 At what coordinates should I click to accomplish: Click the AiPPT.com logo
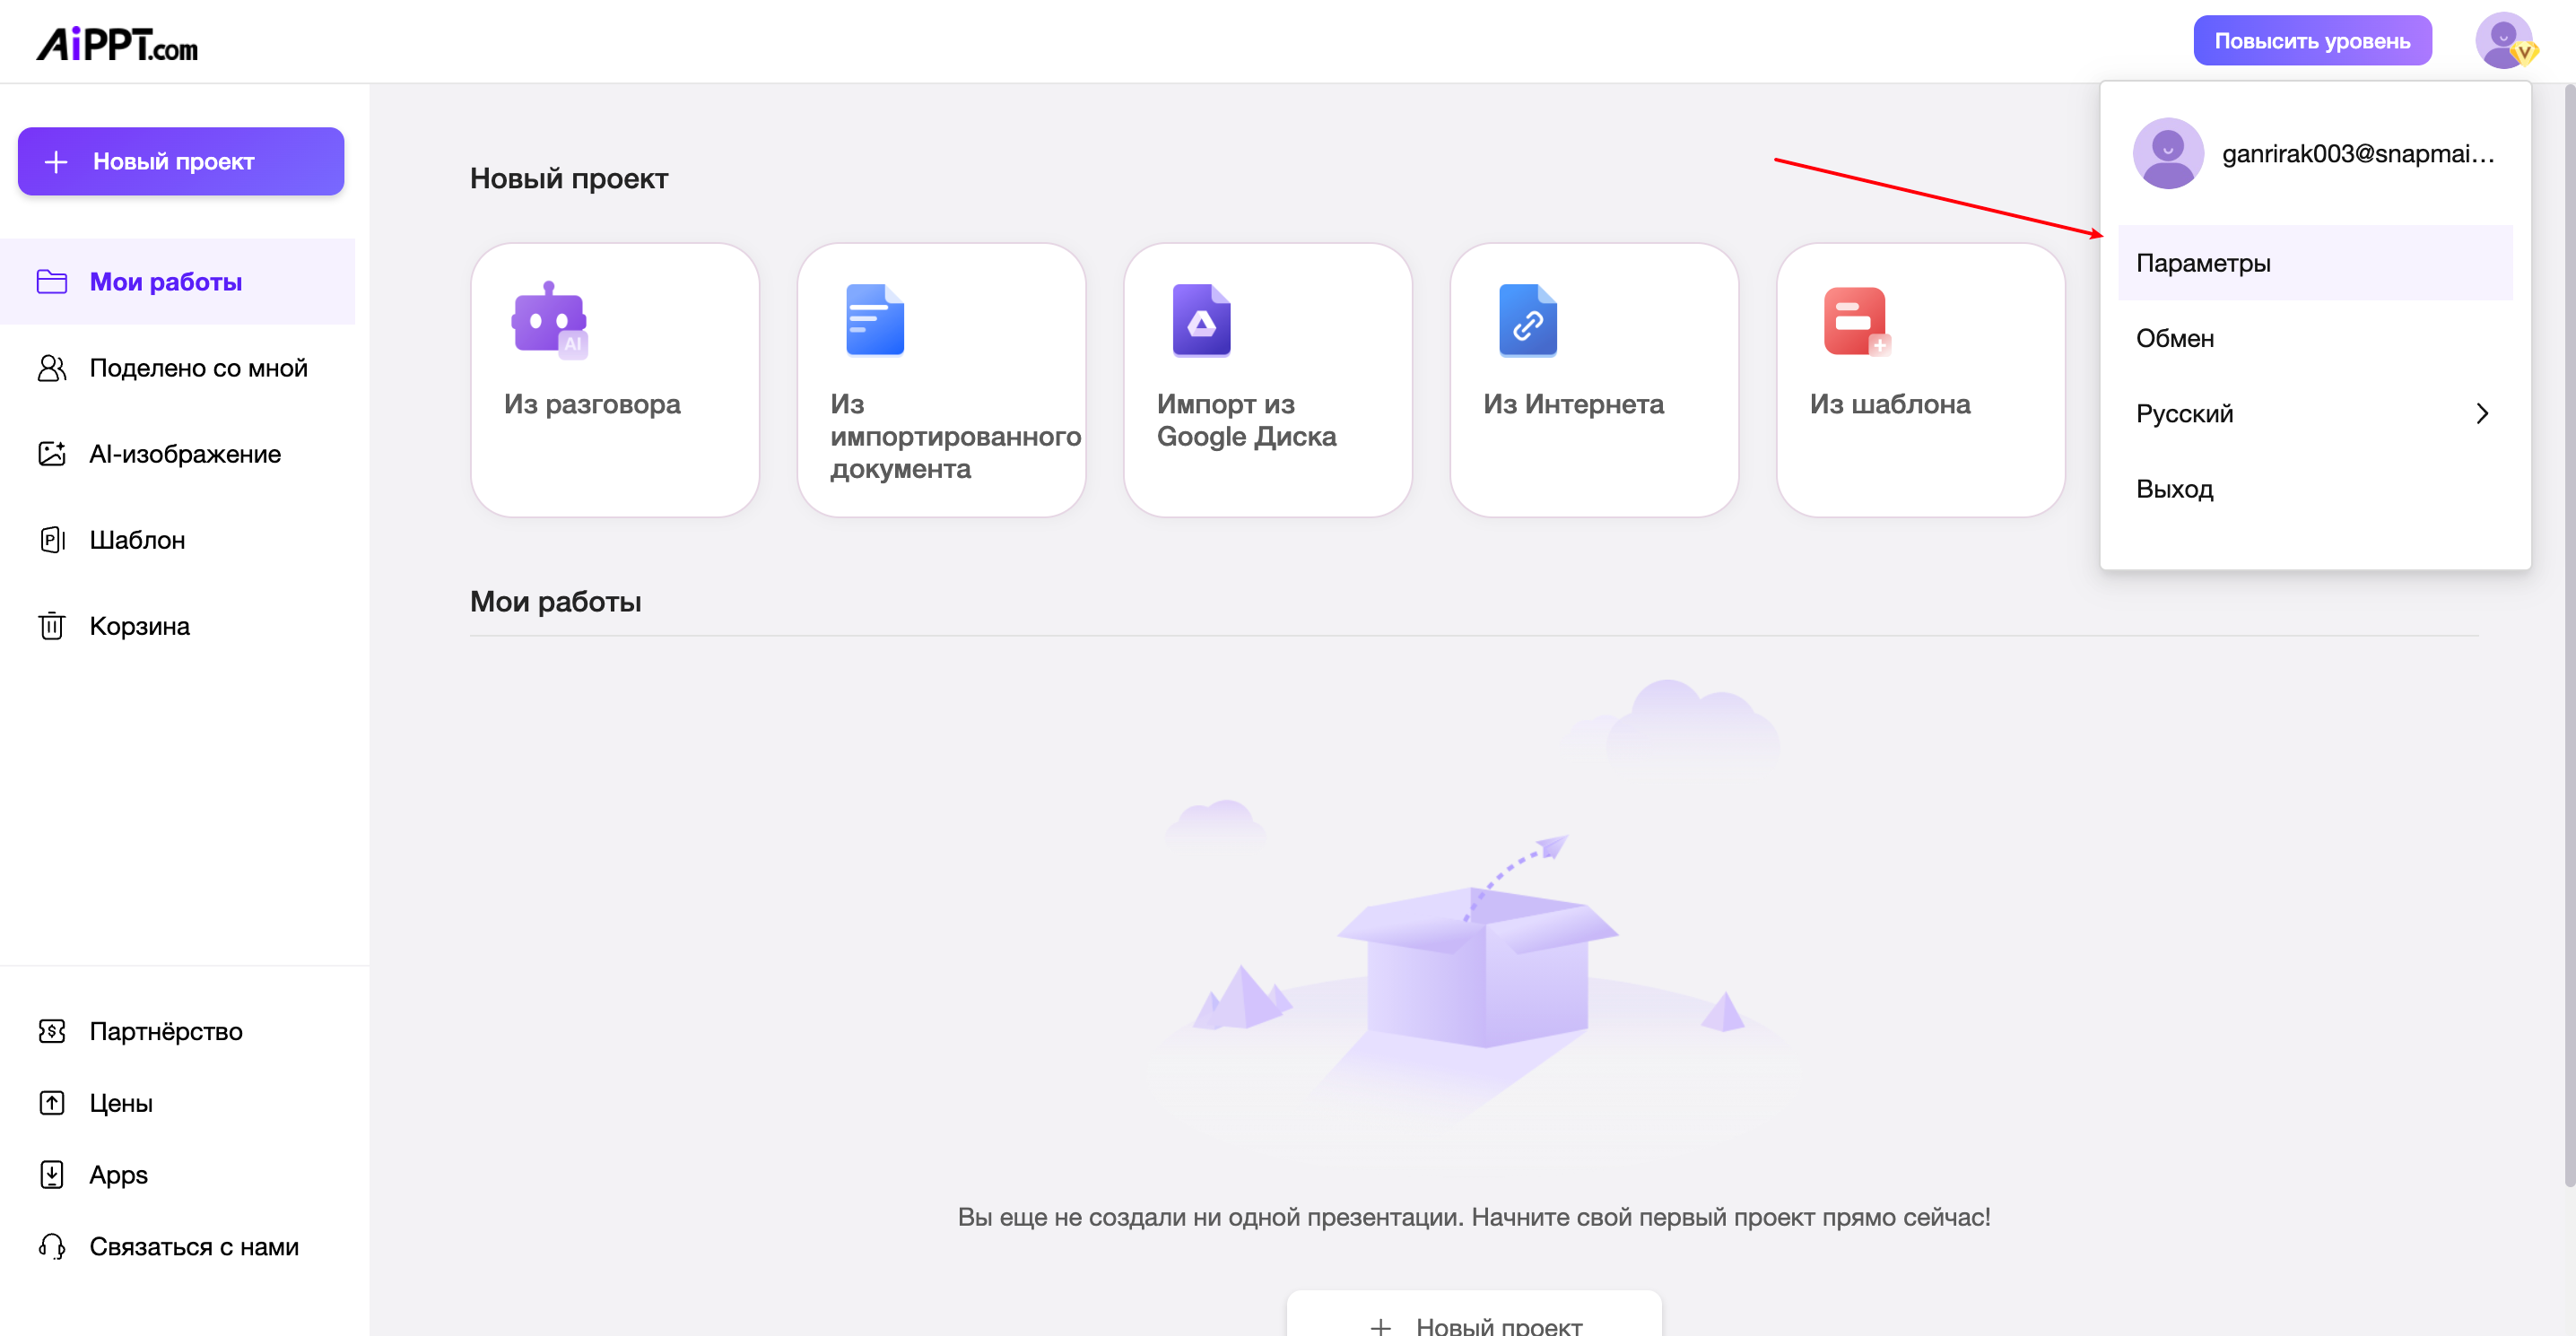point(117,43)
